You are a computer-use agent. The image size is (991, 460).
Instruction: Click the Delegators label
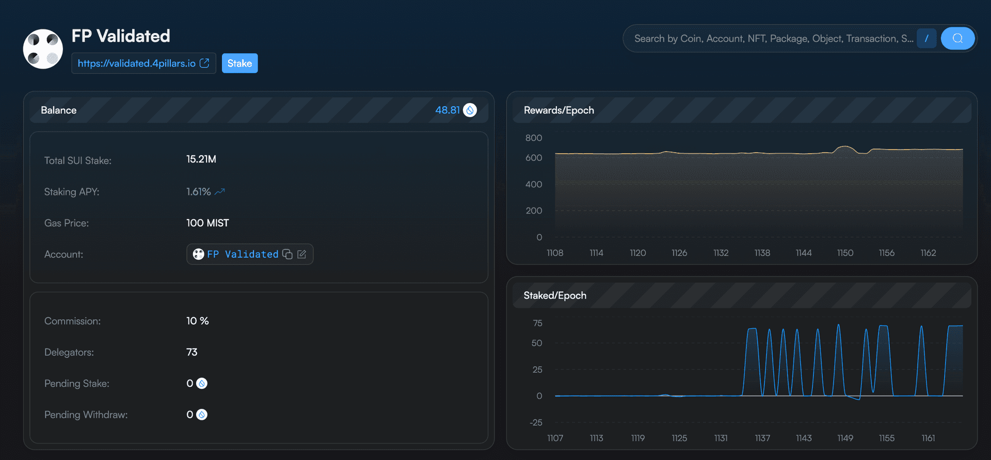[69, 352]
